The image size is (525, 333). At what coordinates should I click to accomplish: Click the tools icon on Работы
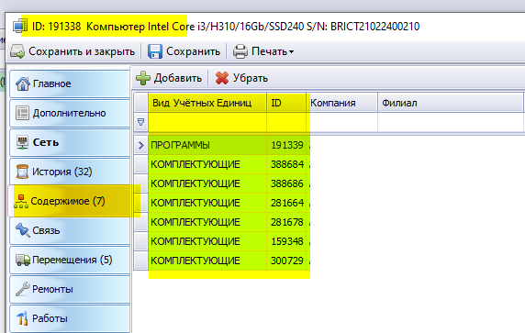click(x=22, y=318)
